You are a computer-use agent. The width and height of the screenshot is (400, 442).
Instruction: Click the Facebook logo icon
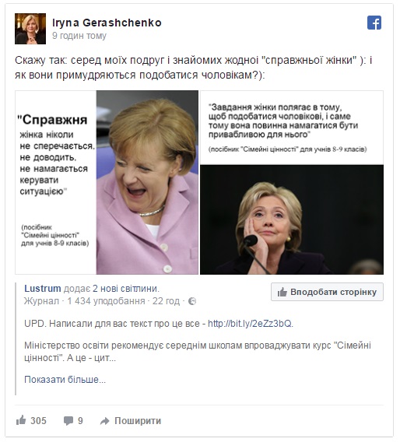coord(374,23)
